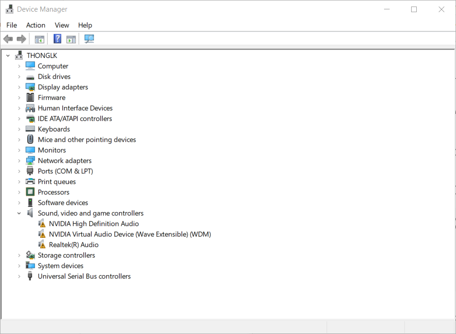Click the Display adapters category icon
456x334 pixels.
point(30,87)
